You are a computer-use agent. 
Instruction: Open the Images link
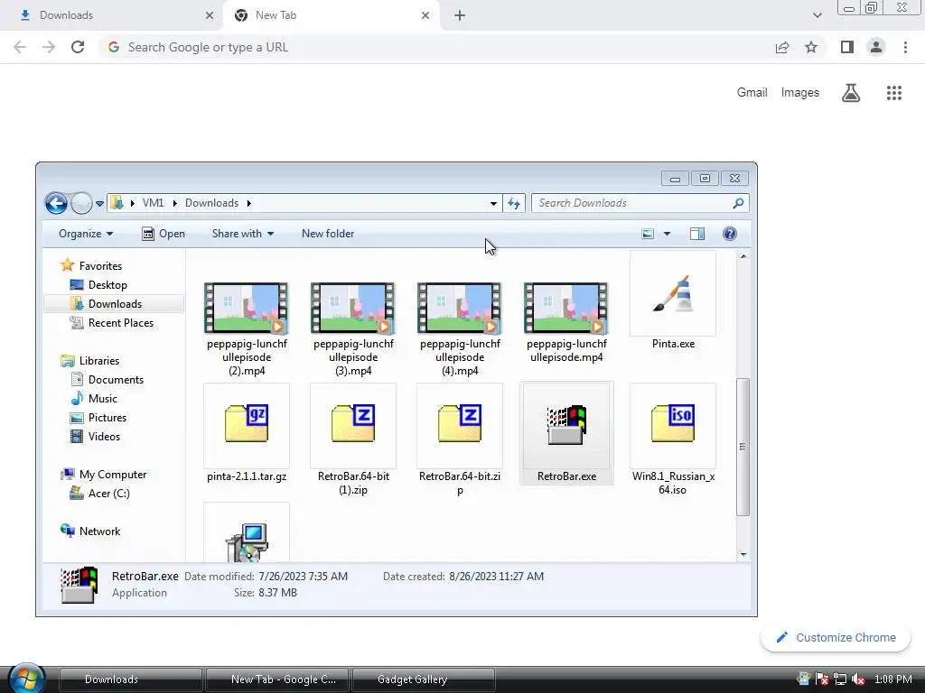[800, 93]
